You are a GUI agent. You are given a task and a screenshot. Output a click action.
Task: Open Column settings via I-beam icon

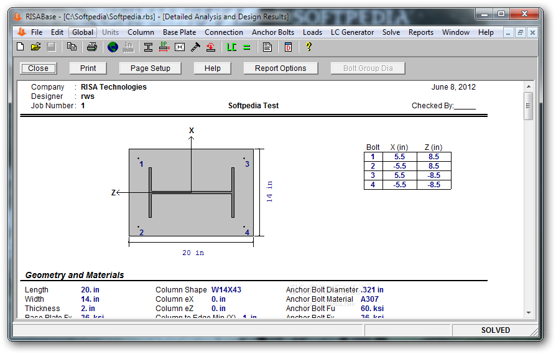(x=148, y=47)
